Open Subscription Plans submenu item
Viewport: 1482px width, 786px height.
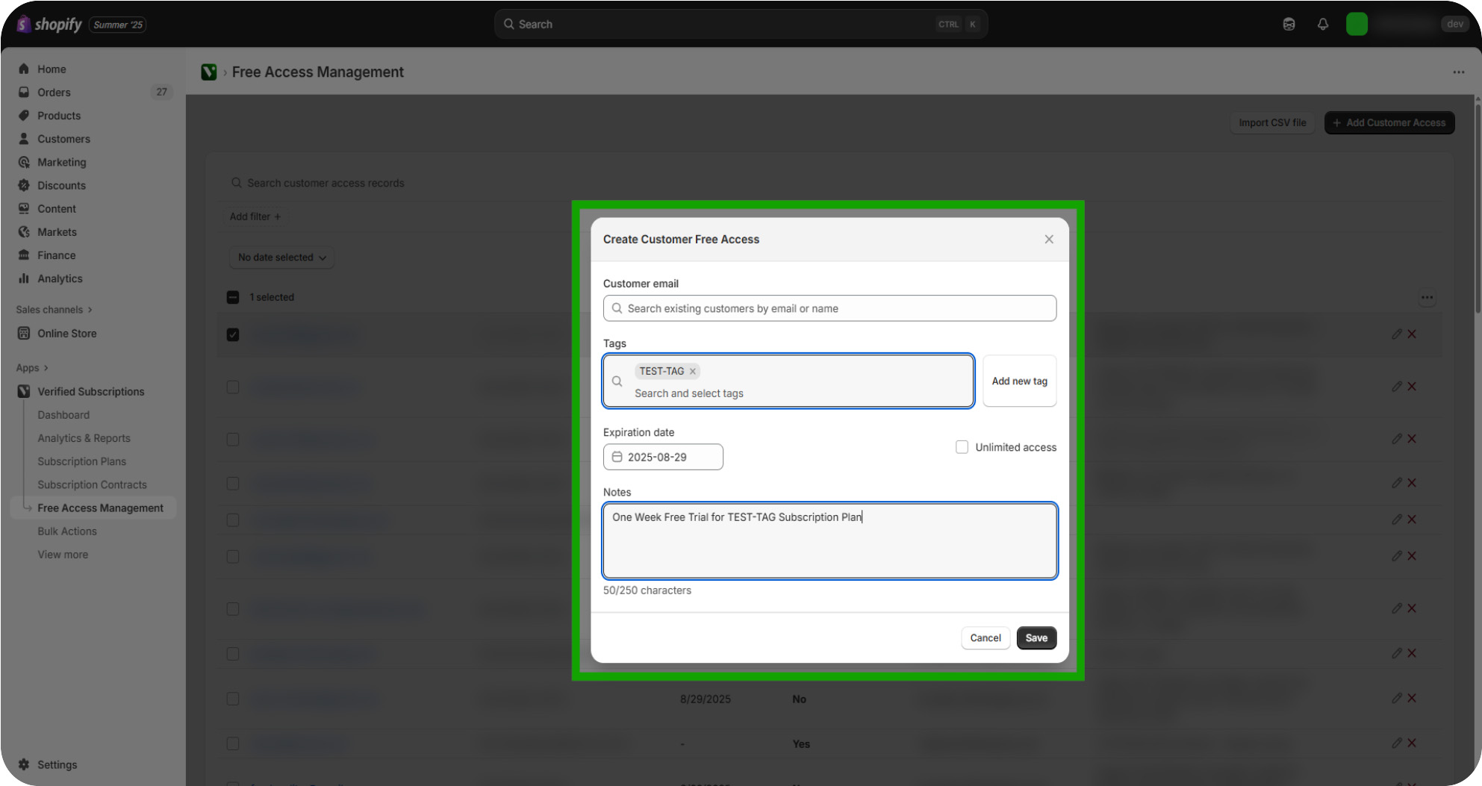click(81, 461)
